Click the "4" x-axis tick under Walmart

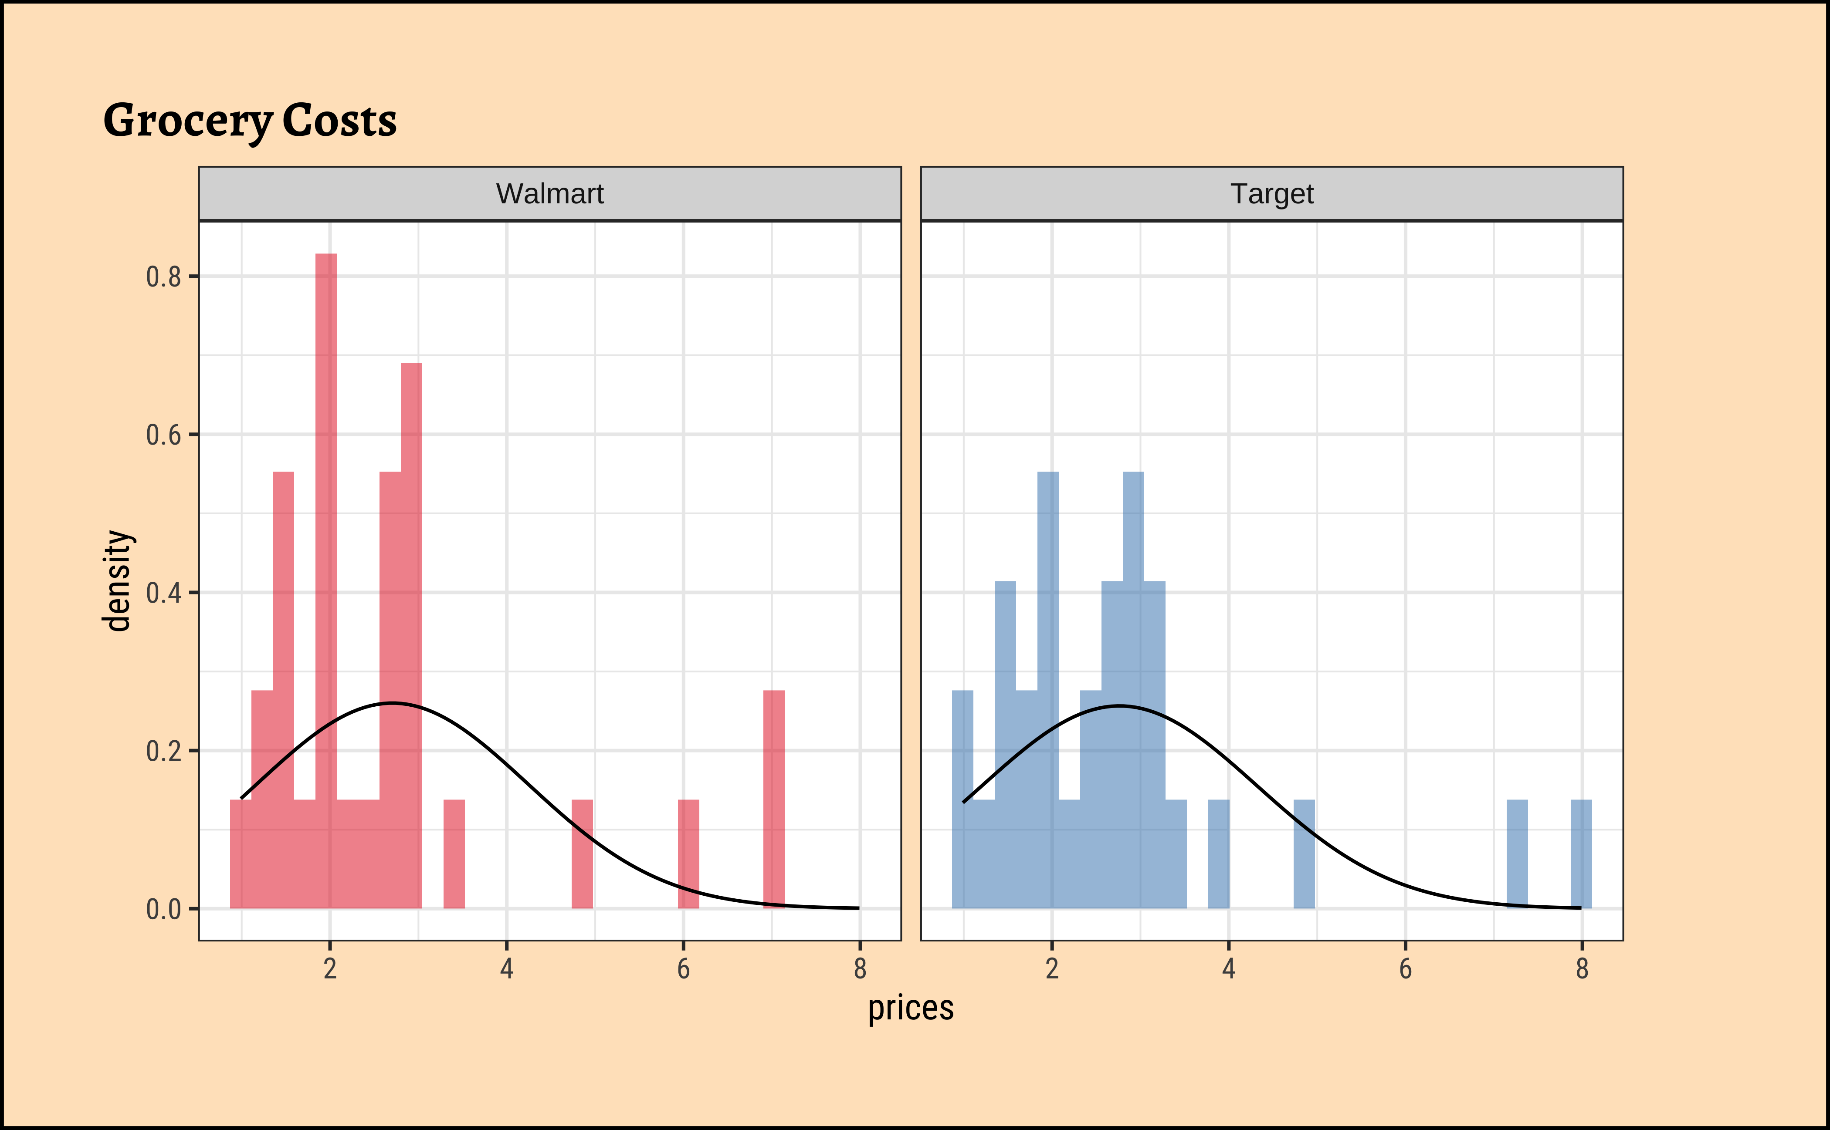click(x=506, y=969)
